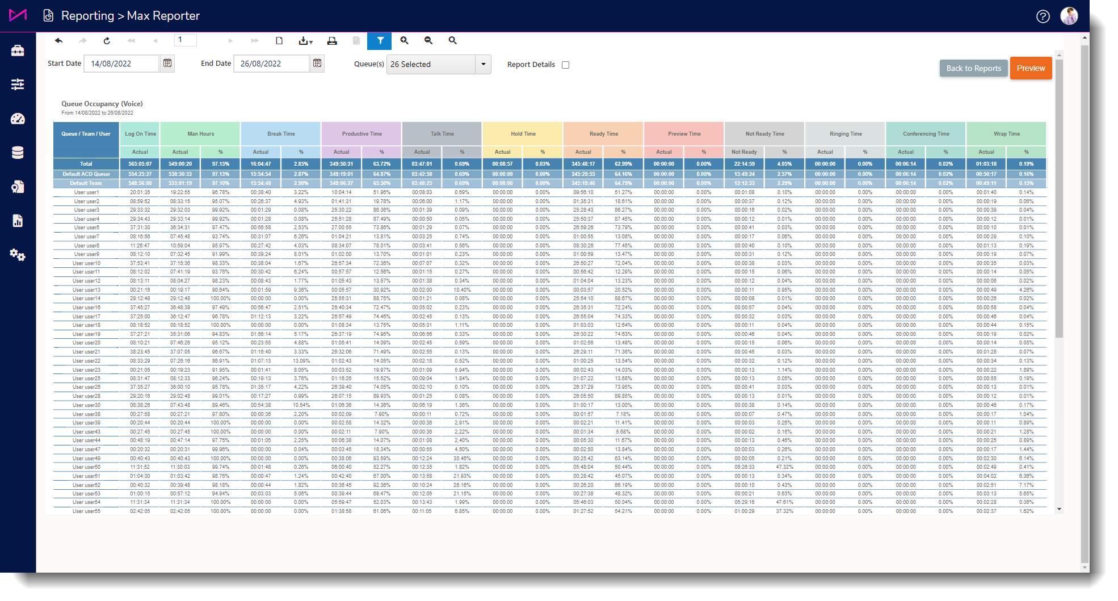This screenshot has height=601, width=1118.
Task: Click the Ready Time column header
Action: (603, 134)
